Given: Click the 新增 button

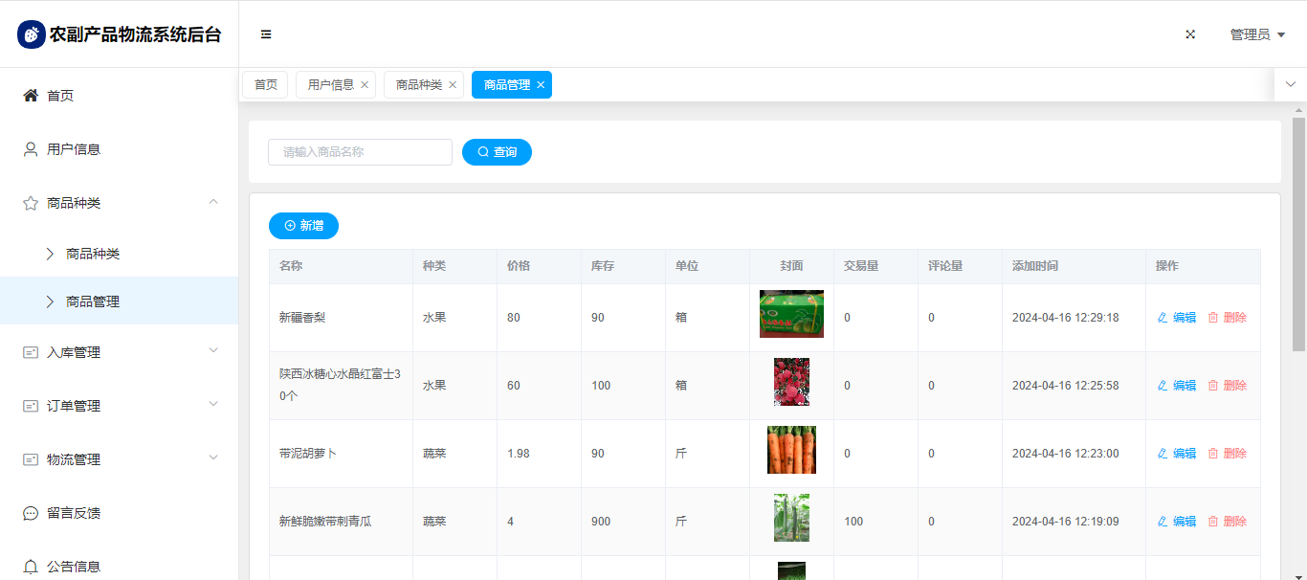Looking at the screenshot, I should pos(303,226).
